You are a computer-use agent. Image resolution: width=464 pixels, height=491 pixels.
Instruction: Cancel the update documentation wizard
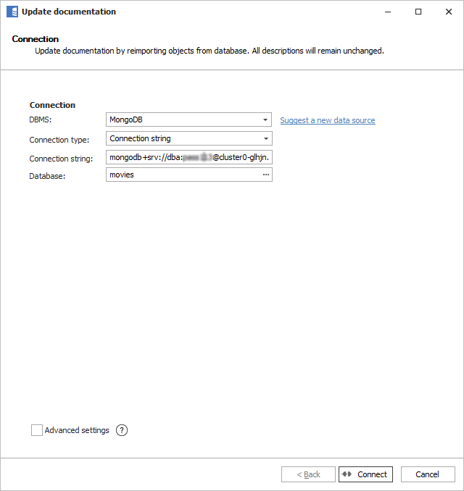pyautogui.click(x=427, y=474)
